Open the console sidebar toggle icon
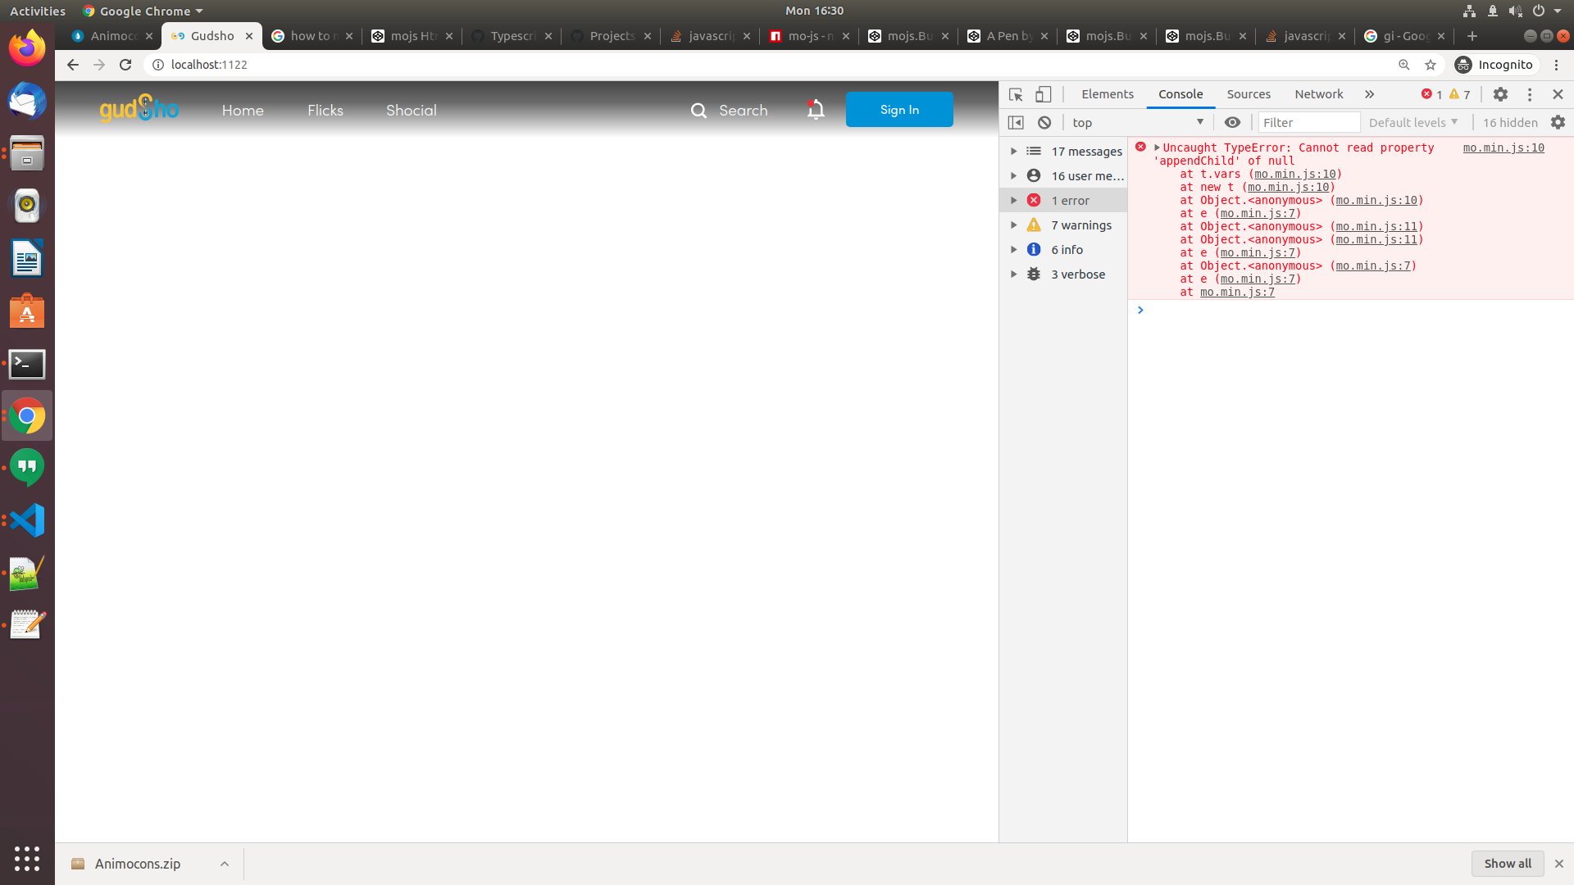 (1016, 122)
